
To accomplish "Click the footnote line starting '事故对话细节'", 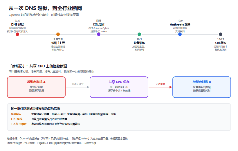I will (x=52, y=143).
